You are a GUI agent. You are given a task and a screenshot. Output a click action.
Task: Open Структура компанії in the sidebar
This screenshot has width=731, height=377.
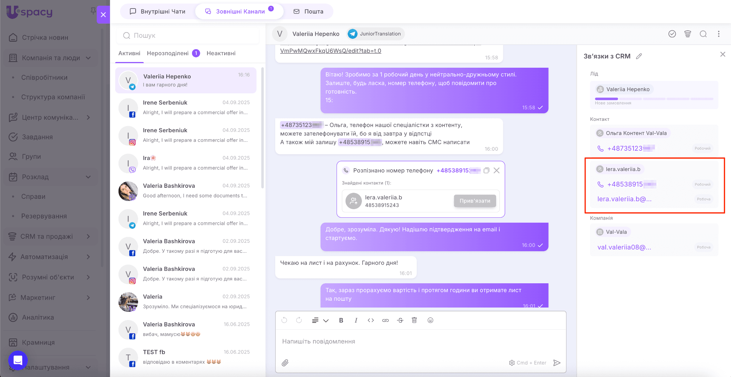(53, 97)
